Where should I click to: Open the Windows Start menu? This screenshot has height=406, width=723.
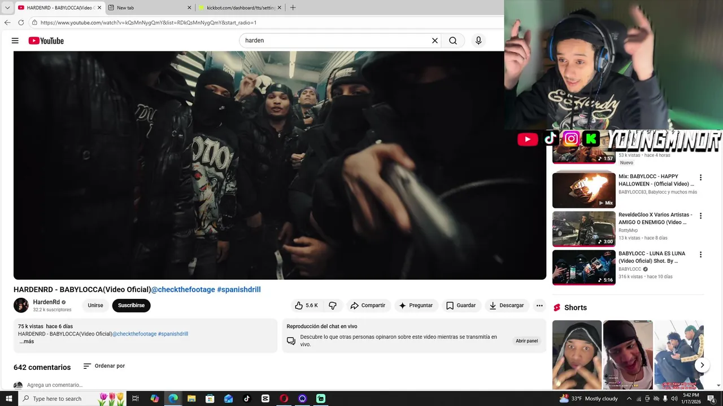pyautogui.click(x=8, y=399)
